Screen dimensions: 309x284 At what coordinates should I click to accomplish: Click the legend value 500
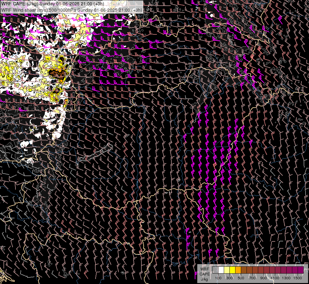point(241,278)
